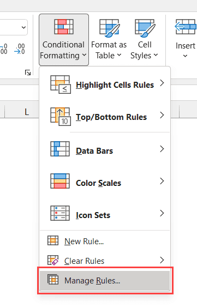197x308 pixels.
Task: Open the number format dialog launcher
Action: click(28, 73)
